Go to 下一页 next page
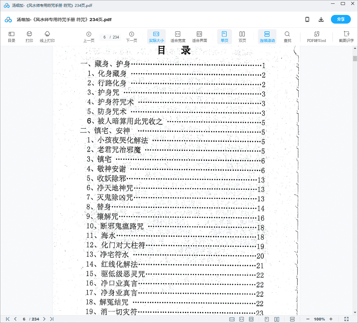Image resolution: width=358 pixels, height=323 pixels. pyautogui.click(x=132, y=37)
